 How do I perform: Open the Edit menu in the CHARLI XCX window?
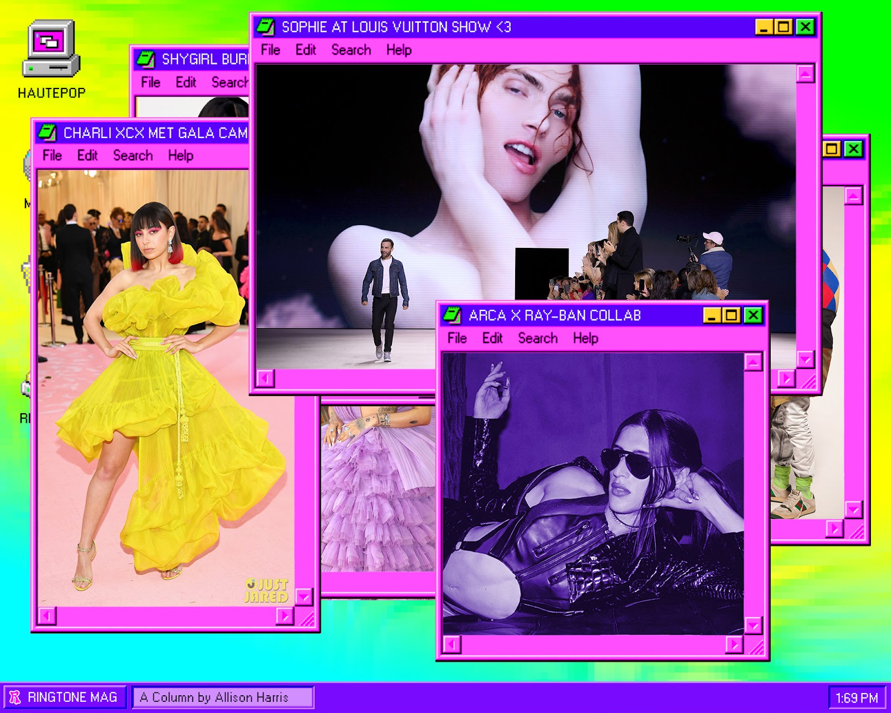click(87, 155)
